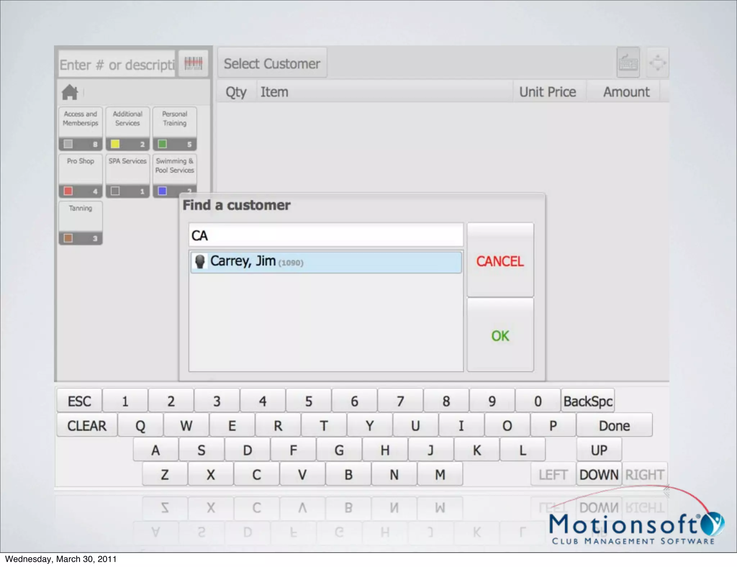Click the Select Customer button
Viewport: 737px width, 567px height.
point(272,64)
